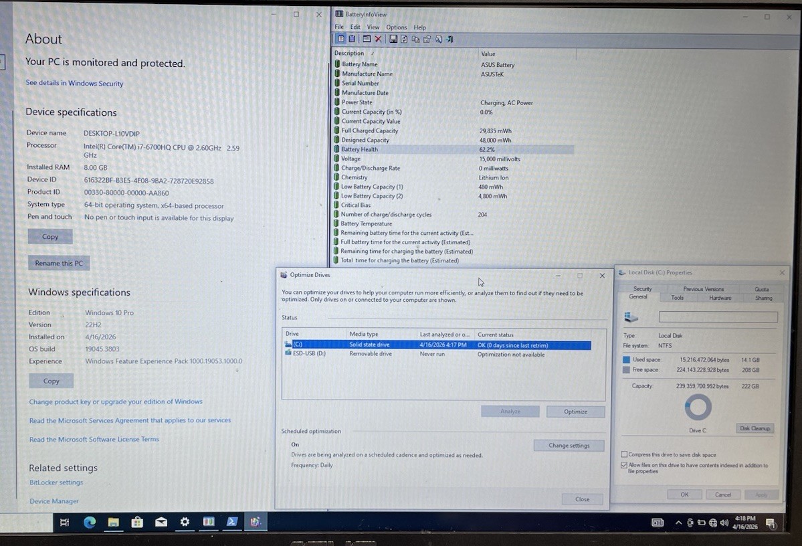Open Microsoft Store from the taskbar
This screenshot has height=546, width=802.
(x=137, y=522)
